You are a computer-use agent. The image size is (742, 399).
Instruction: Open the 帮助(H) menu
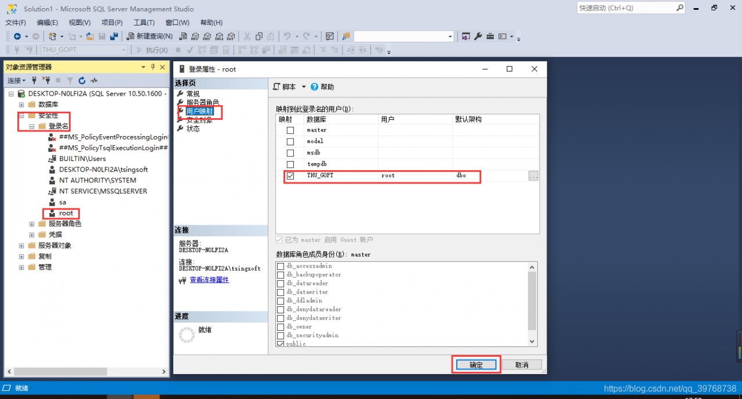[x=211, y=23]
